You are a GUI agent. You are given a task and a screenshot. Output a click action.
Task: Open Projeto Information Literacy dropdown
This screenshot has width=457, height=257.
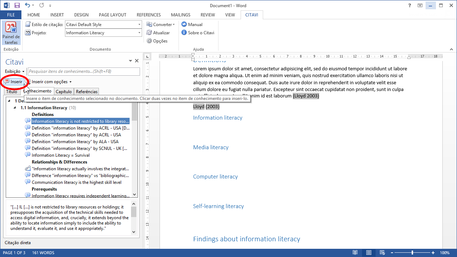(x=139, y=33)
